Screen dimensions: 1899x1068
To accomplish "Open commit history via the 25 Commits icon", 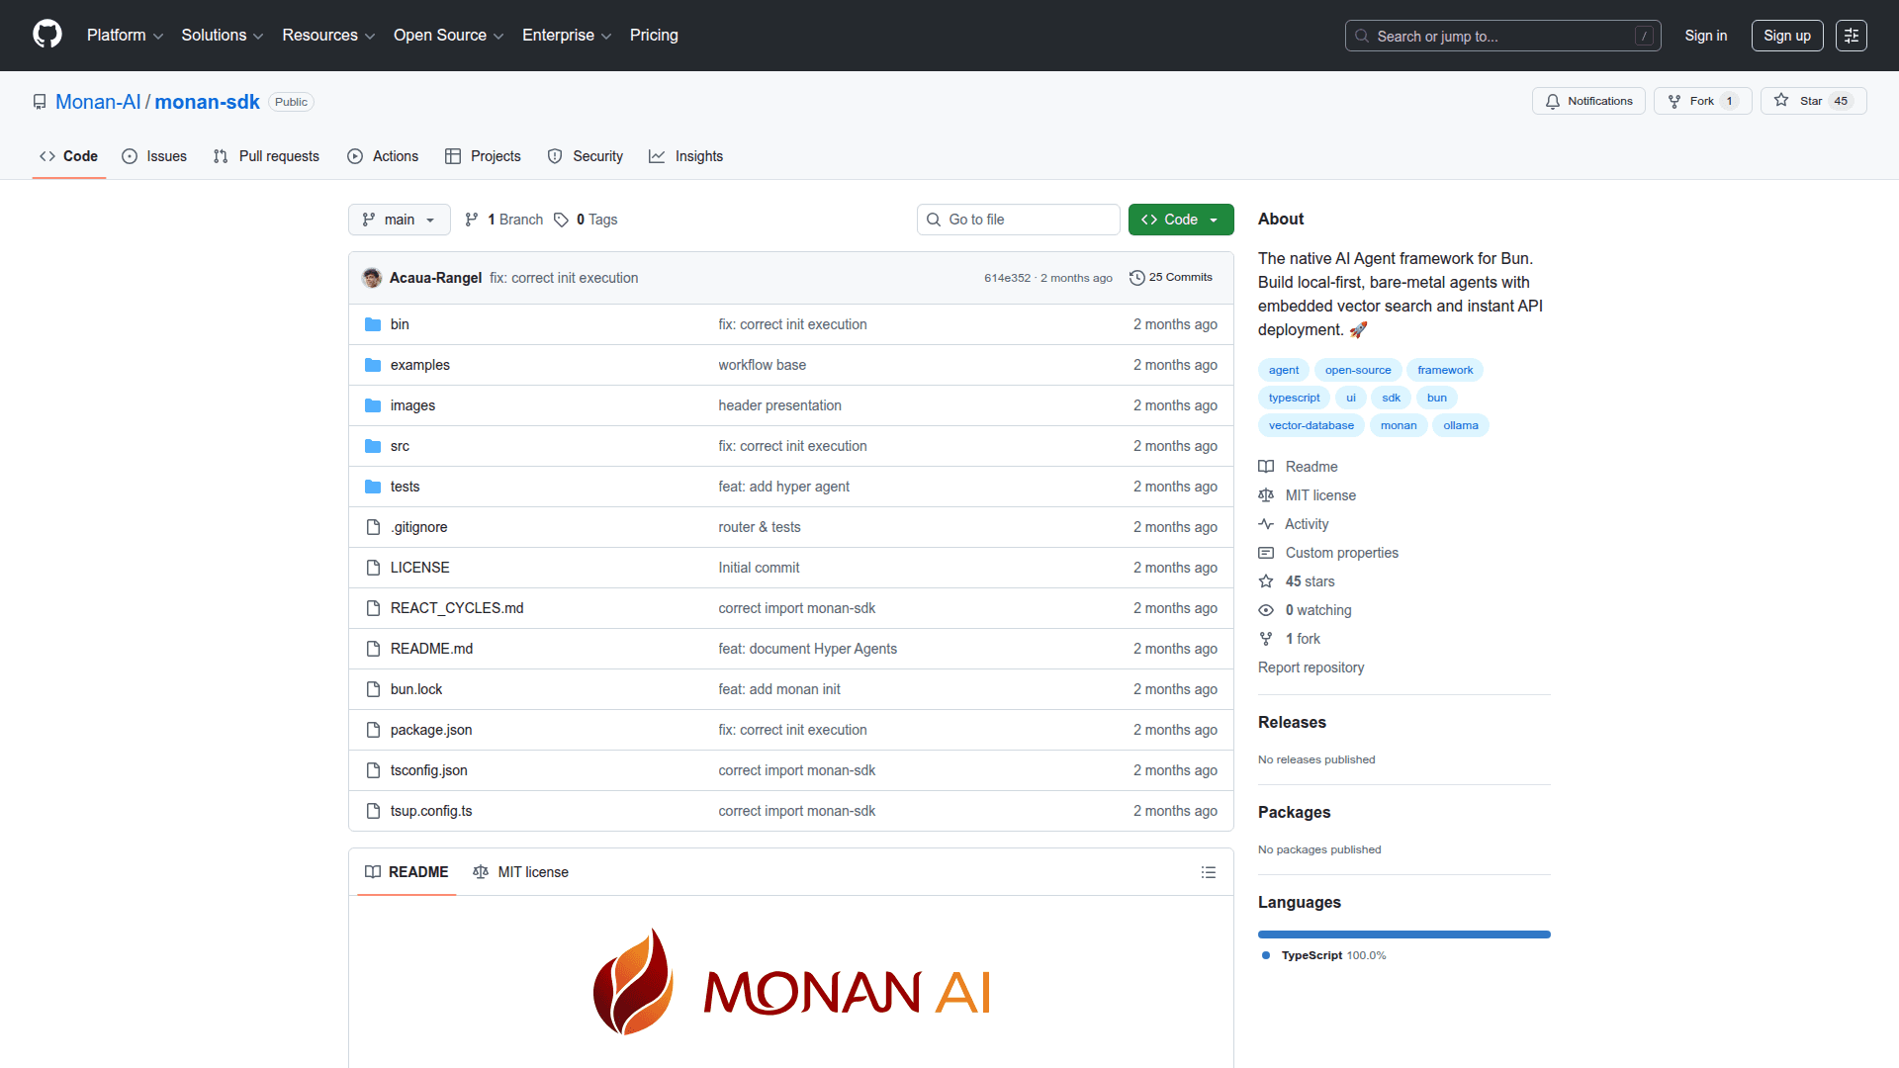I will click(1137, 277).
